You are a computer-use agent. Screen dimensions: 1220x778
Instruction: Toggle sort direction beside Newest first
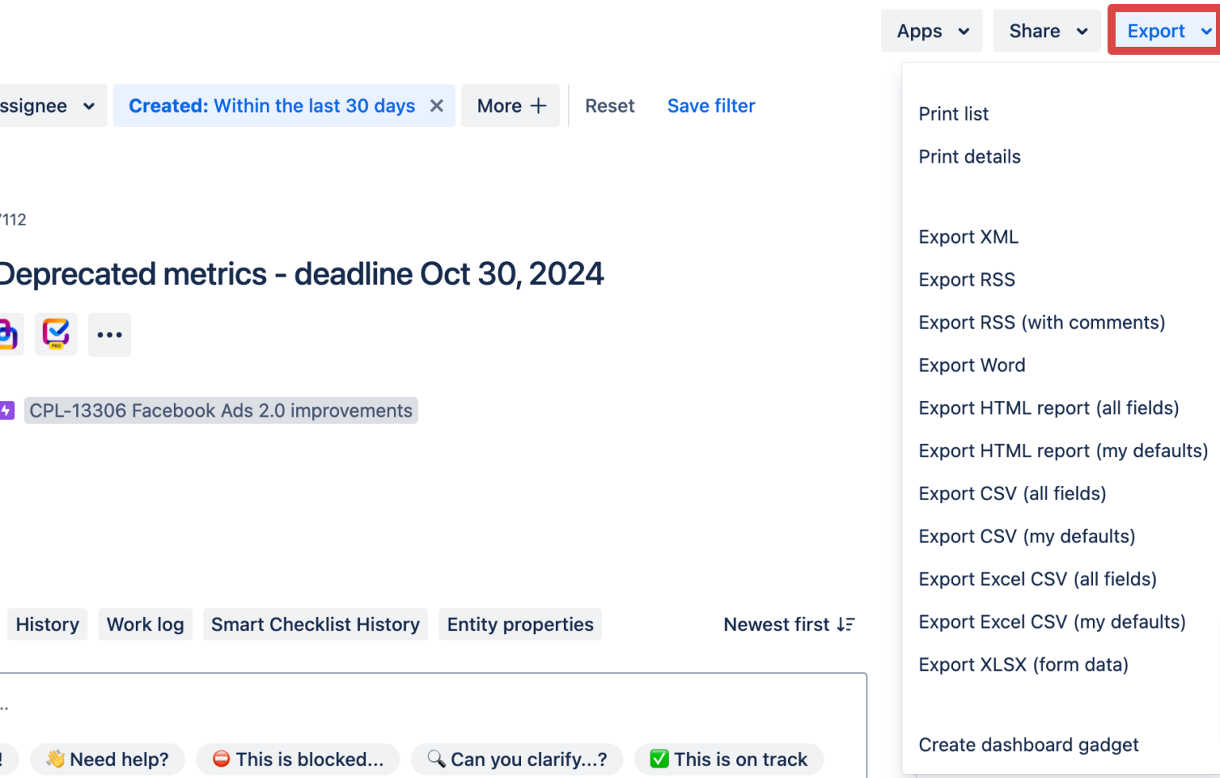(845, 625)
